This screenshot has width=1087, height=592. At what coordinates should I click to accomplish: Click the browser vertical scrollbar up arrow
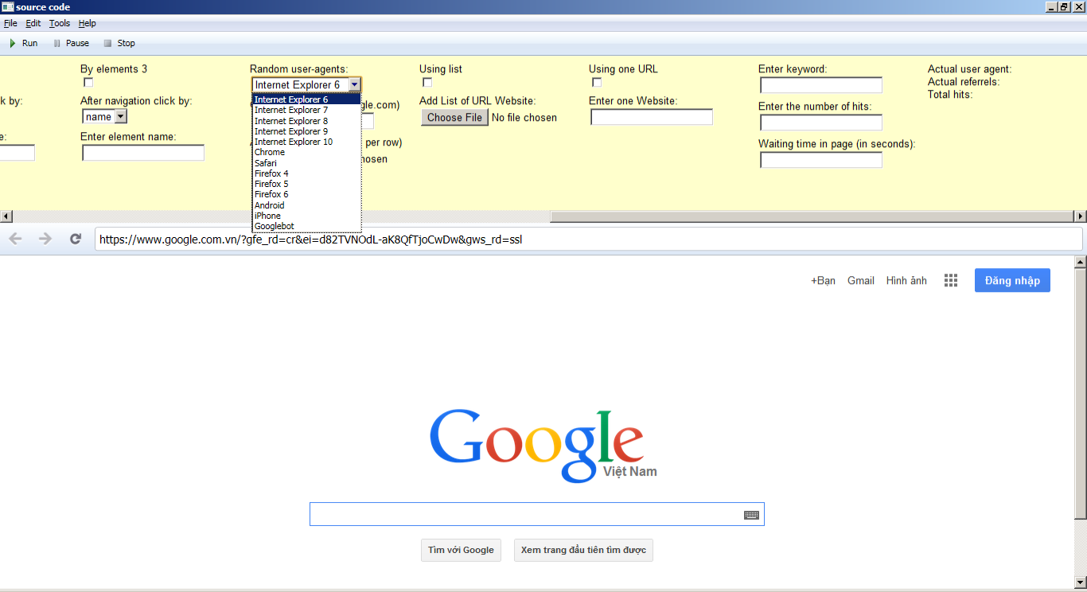(1080, 262)
